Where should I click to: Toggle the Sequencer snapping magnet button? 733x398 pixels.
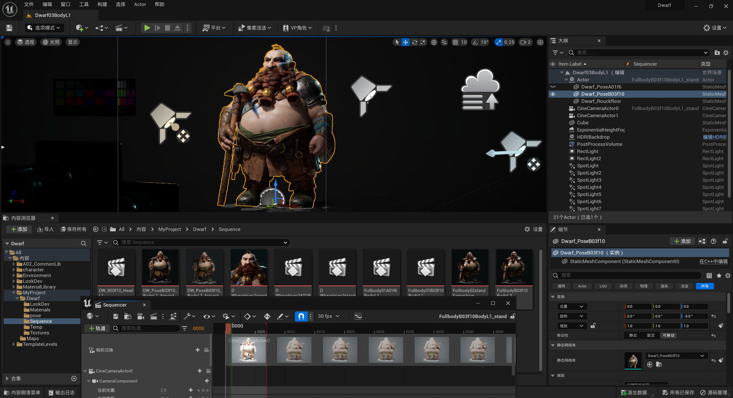tap(301, 316)
